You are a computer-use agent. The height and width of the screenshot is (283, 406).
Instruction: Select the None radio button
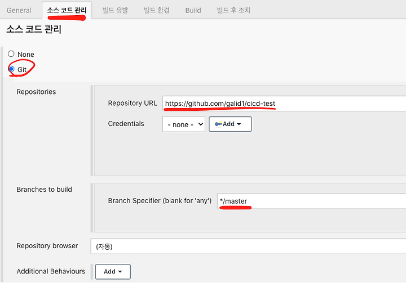(11, 54)
